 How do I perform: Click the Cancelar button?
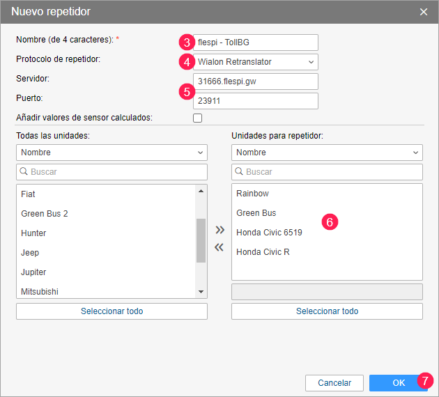(x=334, y=382)
